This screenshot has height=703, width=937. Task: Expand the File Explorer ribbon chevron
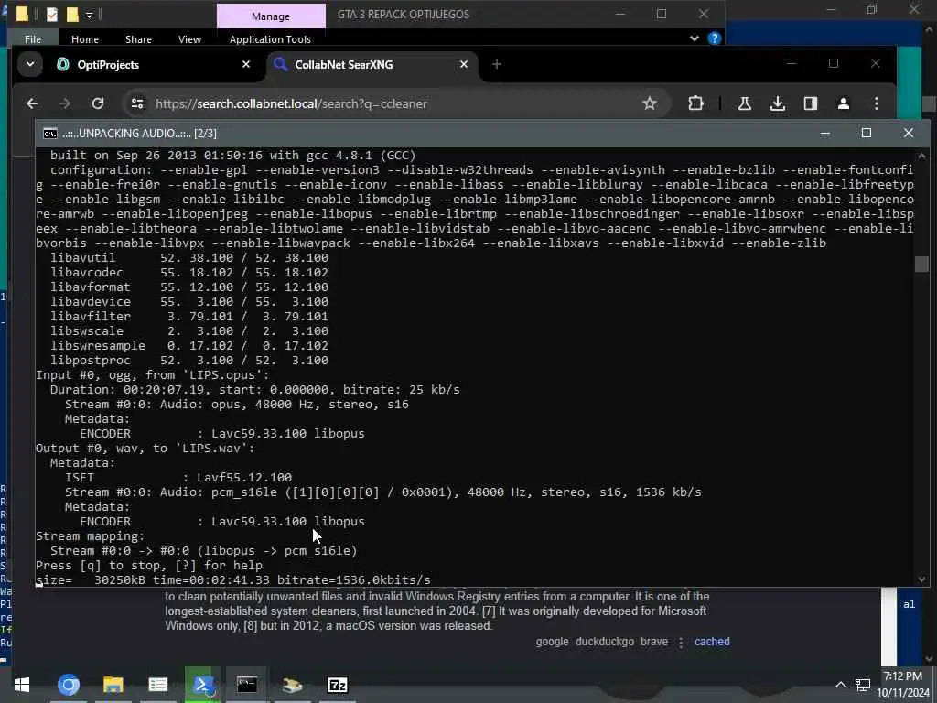click(x=695, y=38)
